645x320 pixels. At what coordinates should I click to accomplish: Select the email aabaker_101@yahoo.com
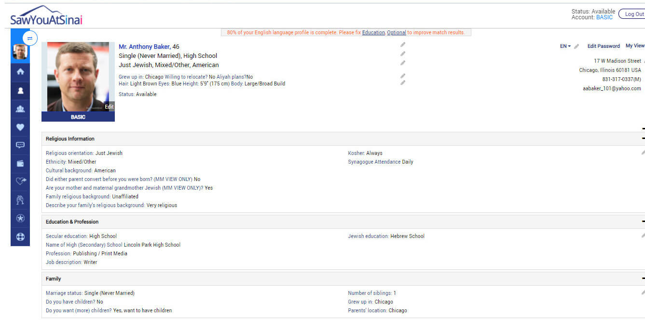click(x=612, y=89)
